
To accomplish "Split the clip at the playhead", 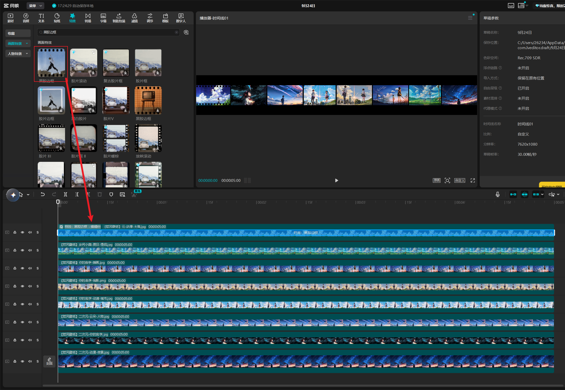I will click(x=66, y=194).
